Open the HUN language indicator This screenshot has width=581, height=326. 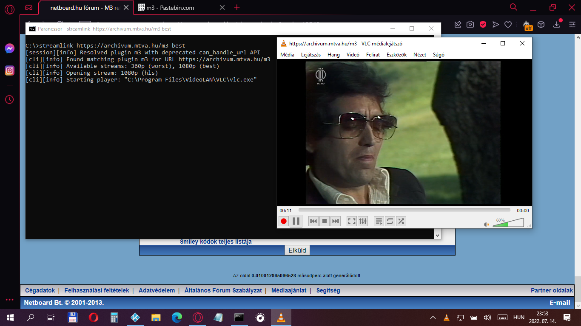pos(518,317)
